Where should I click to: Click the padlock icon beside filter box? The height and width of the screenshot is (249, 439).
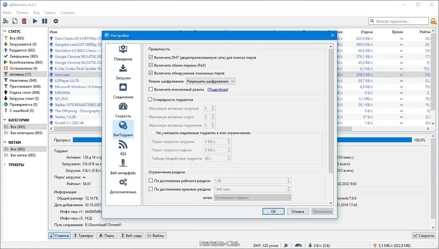tap(433, 21)
